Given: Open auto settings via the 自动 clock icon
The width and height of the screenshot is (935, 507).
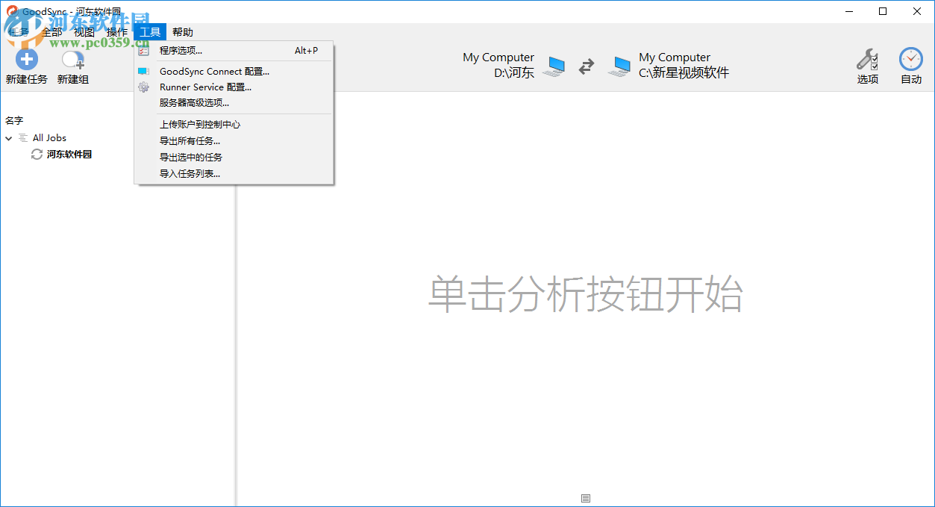Looking at the screenshot, I should [x=910, y=58].
